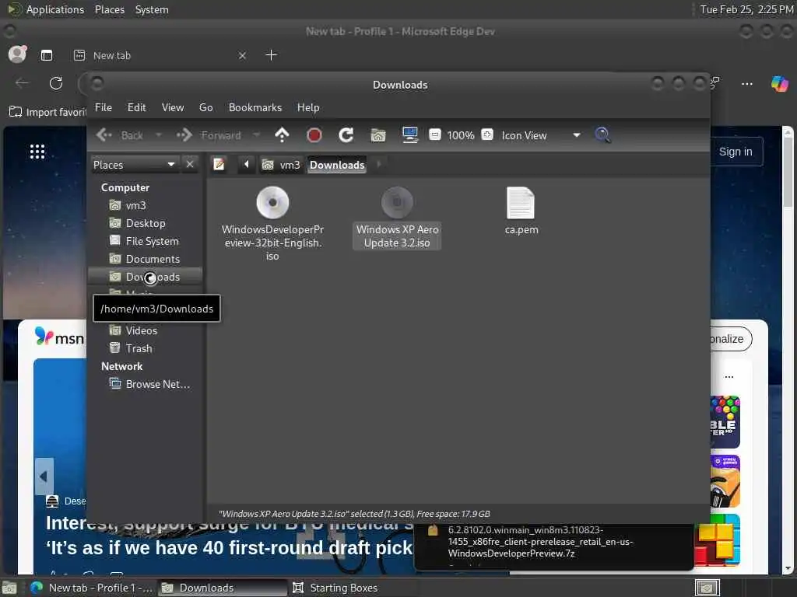Open the Home folder toolbar icon
The height and width of the screenshot is (597, 797).
point(378,135)
